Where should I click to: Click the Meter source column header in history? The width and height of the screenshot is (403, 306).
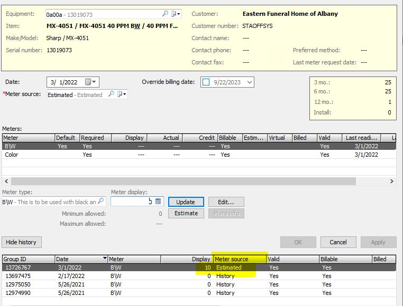point(240,259)
